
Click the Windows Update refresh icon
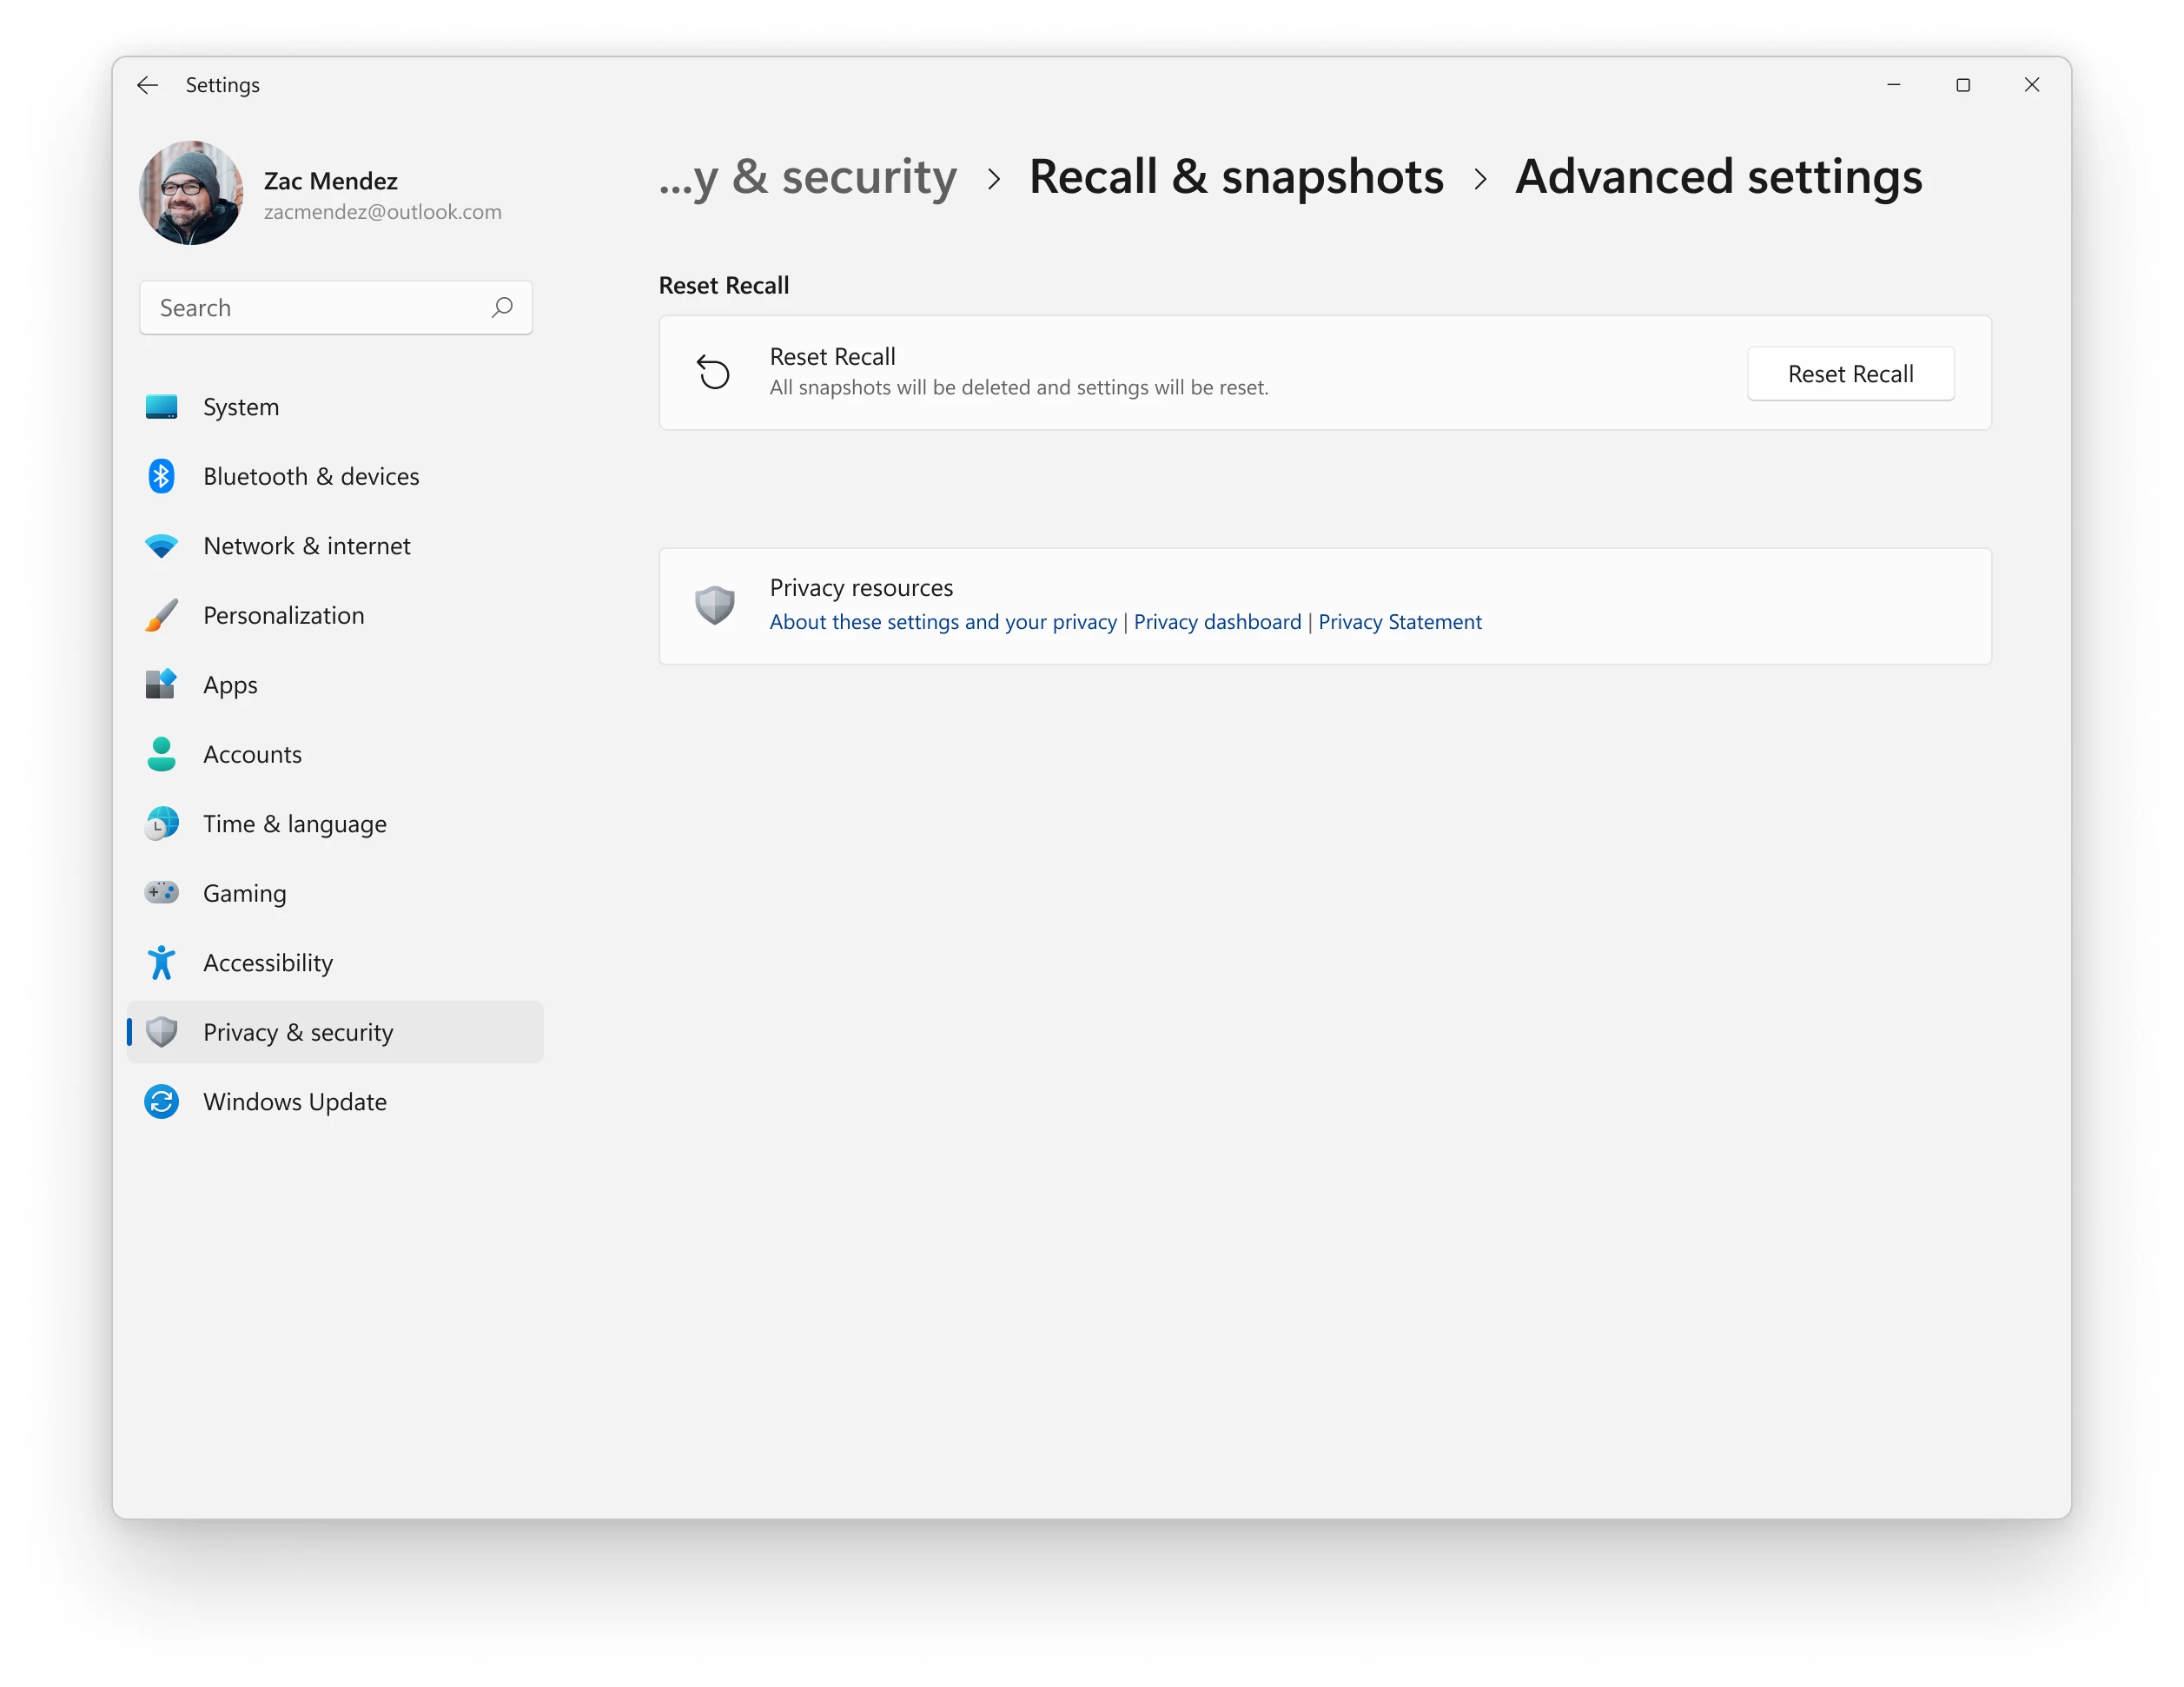point(161,1102)
